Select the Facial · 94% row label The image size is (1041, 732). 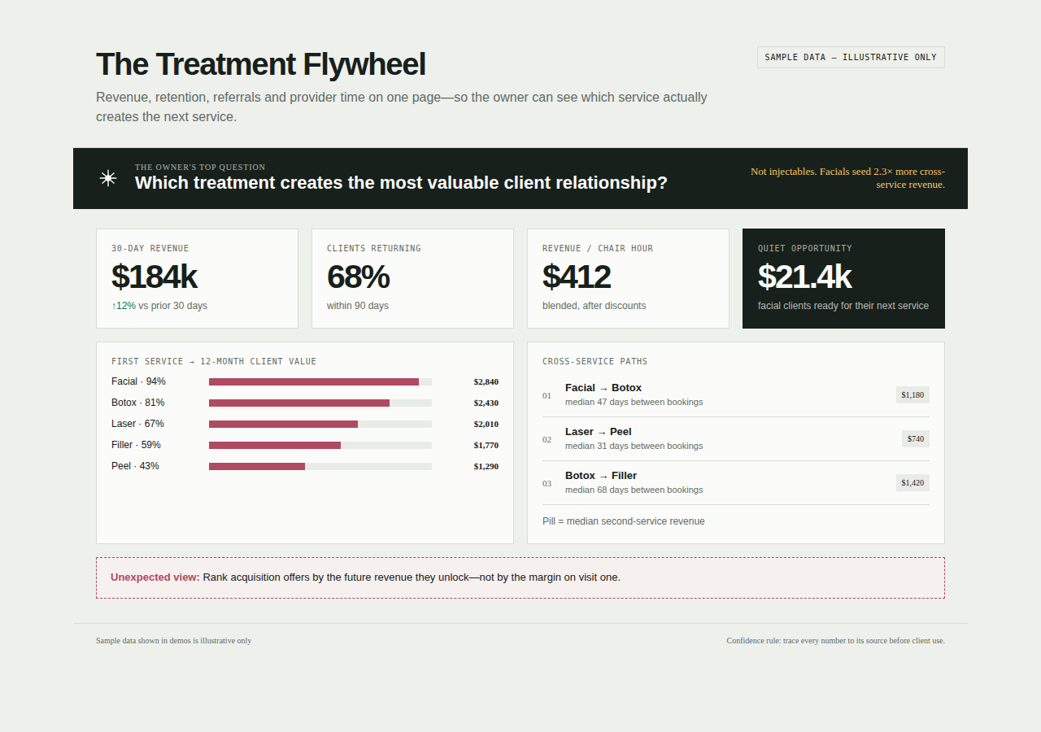pyautogui.click(x=138, y=381)
